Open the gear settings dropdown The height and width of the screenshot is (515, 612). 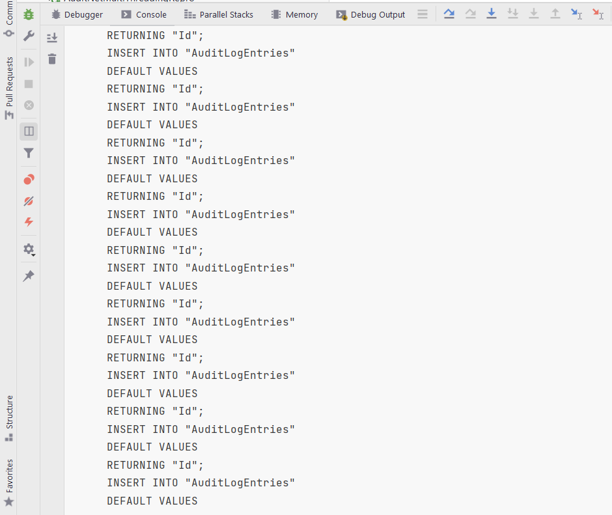28,249
